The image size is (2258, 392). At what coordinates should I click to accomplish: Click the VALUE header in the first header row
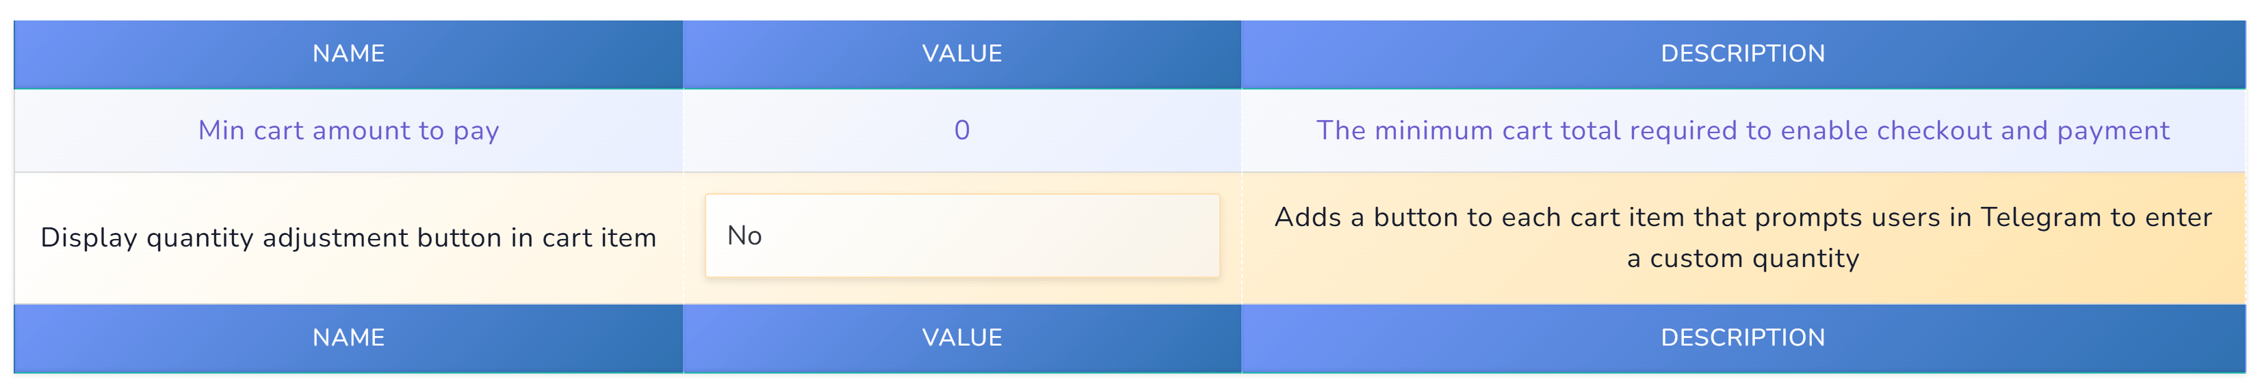click(x=961, y=53)
